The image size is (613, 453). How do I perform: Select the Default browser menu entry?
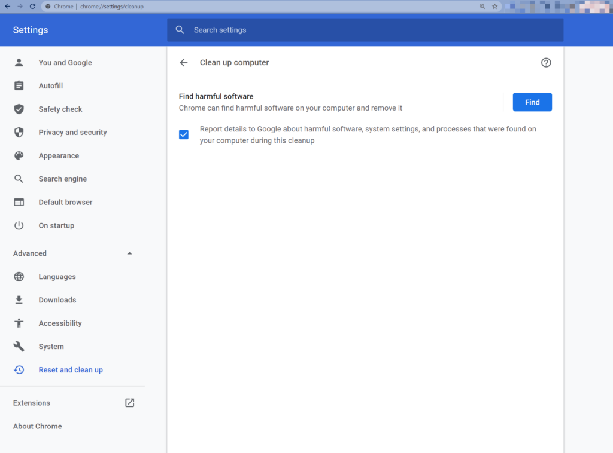65,202
